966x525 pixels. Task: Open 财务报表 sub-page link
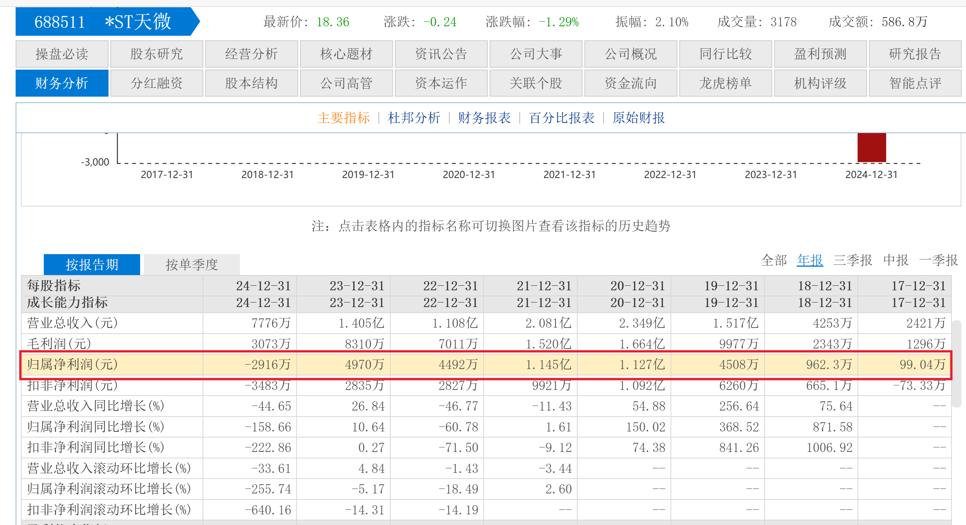pos(484,118)
